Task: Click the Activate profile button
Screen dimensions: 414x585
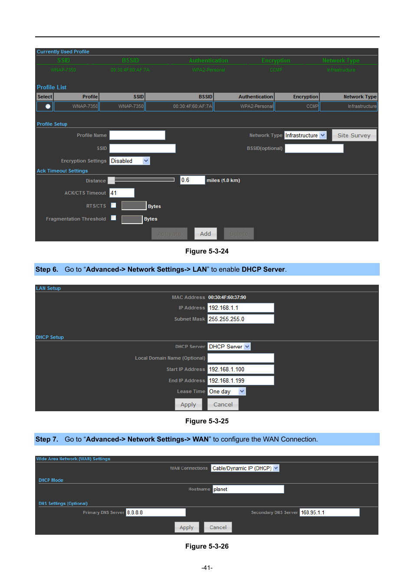Action: coord(169,234)
